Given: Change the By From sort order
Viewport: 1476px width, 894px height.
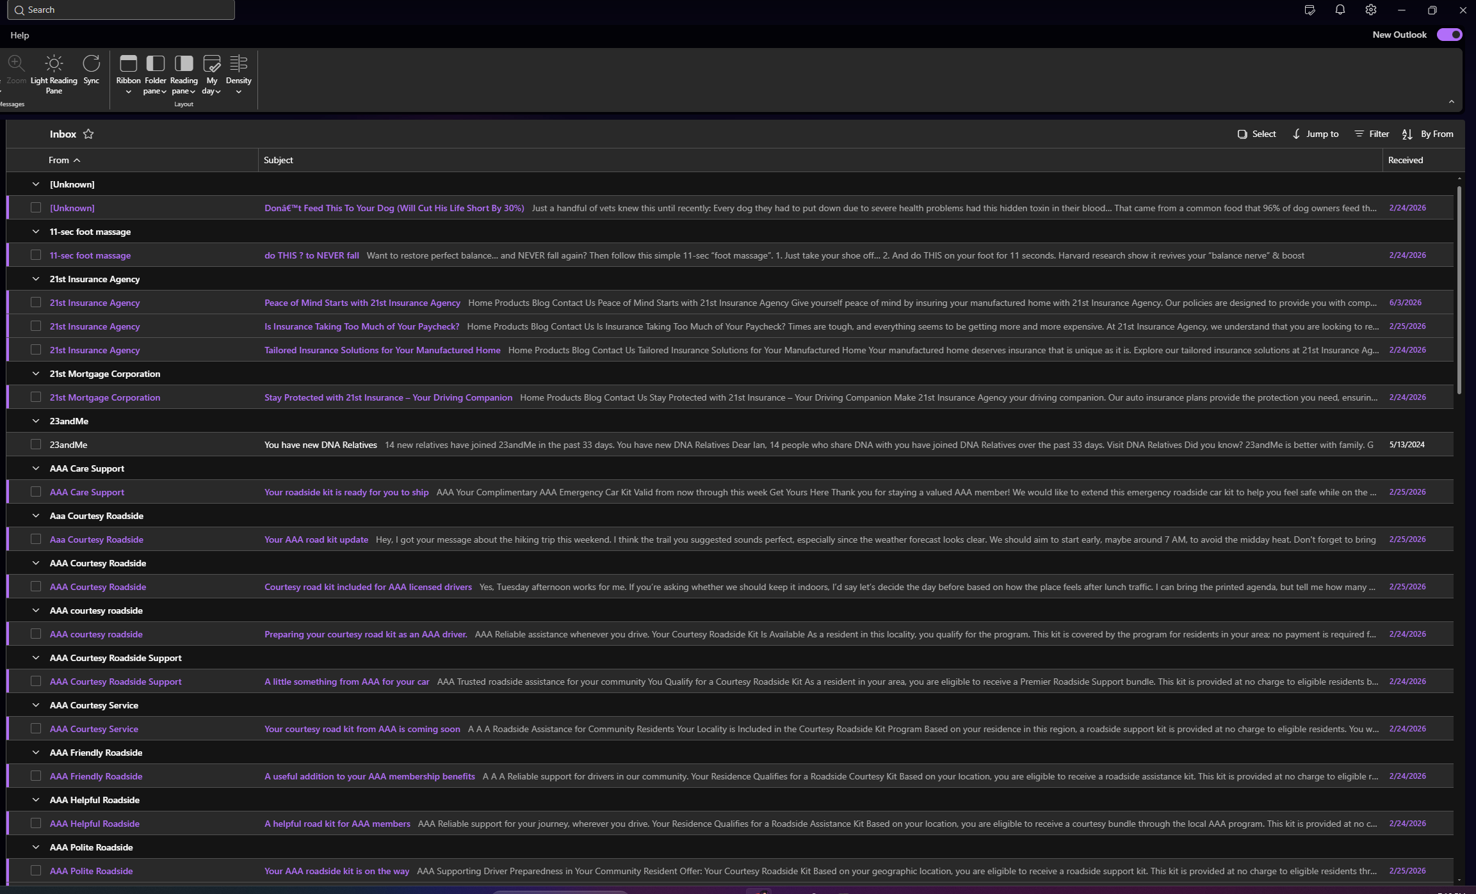Looking at the screenshot, I should [1427, 134].
